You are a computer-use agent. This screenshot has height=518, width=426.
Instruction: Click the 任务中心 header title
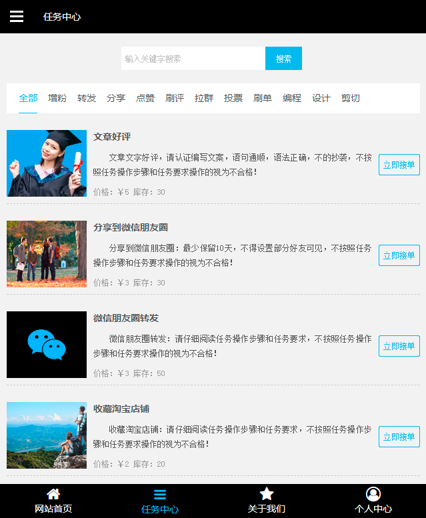(x=62, y=17)
